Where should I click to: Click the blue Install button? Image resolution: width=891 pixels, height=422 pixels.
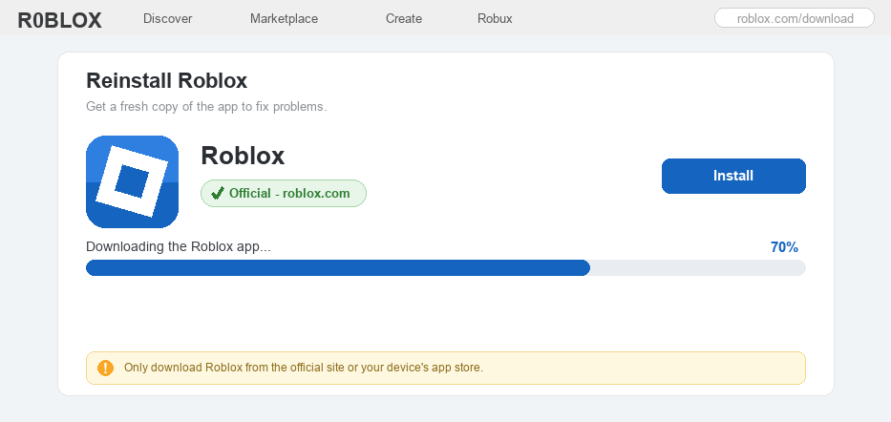(733, 176)
